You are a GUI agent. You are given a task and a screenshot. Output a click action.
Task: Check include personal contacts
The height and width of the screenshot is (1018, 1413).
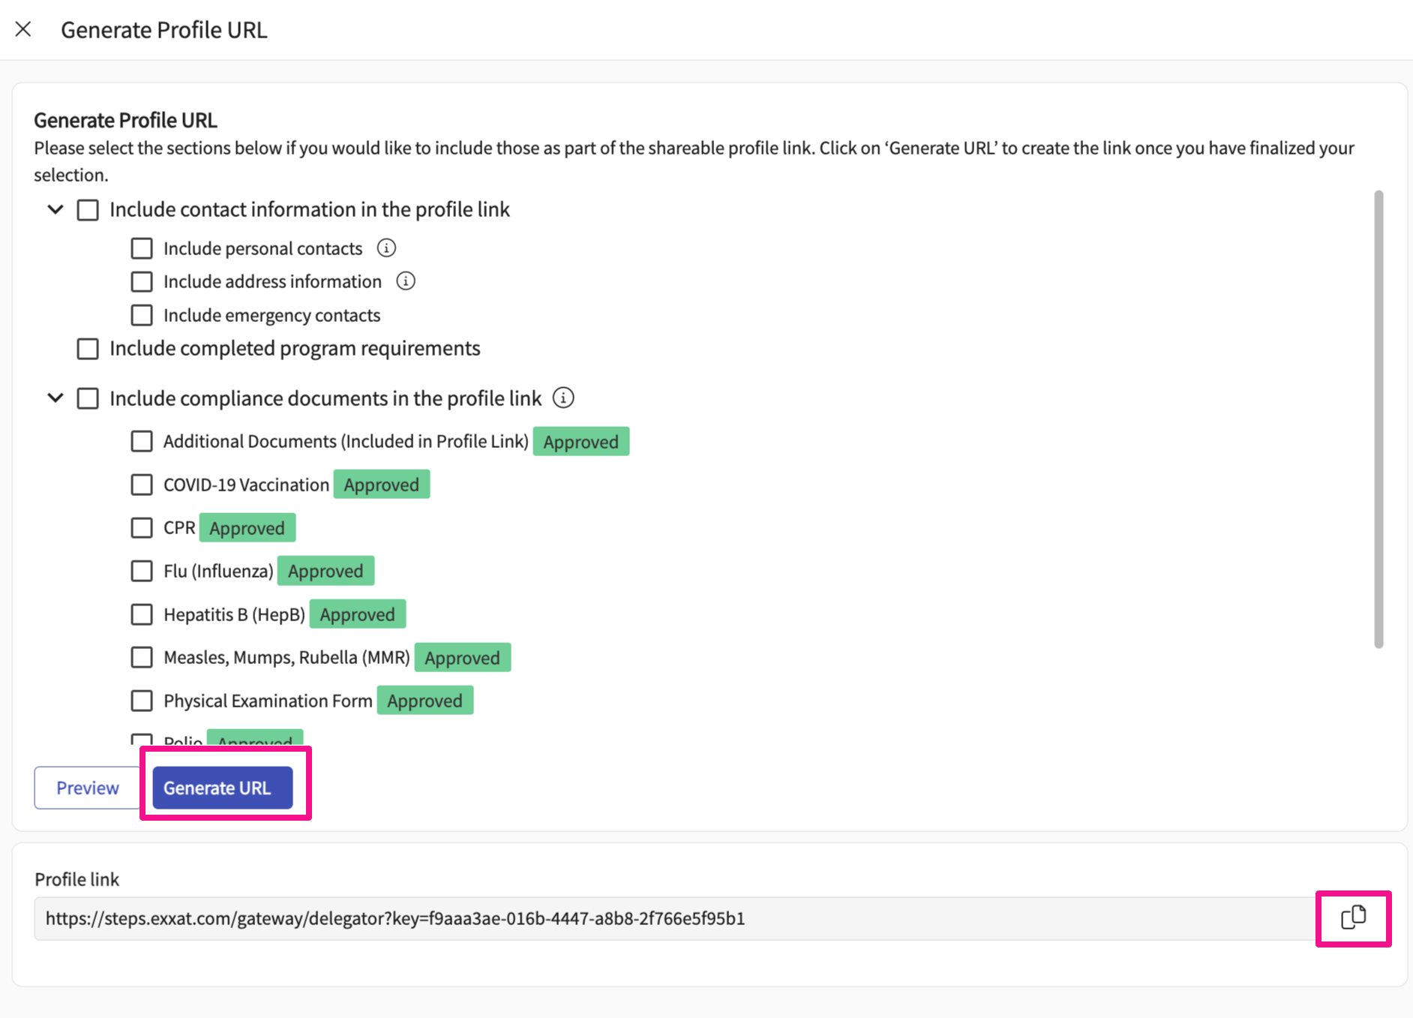pos(142,248)
